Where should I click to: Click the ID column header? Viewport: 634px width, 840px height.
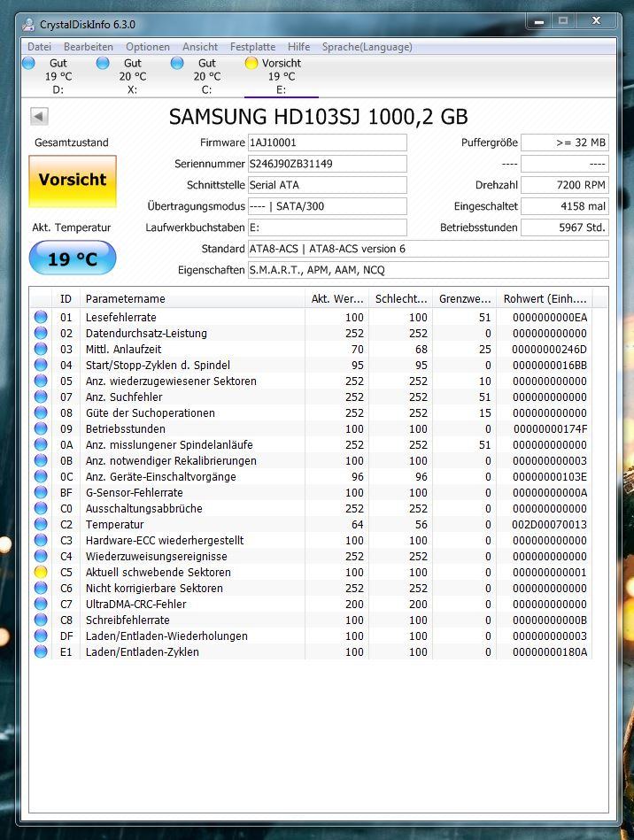click(66, 298)
